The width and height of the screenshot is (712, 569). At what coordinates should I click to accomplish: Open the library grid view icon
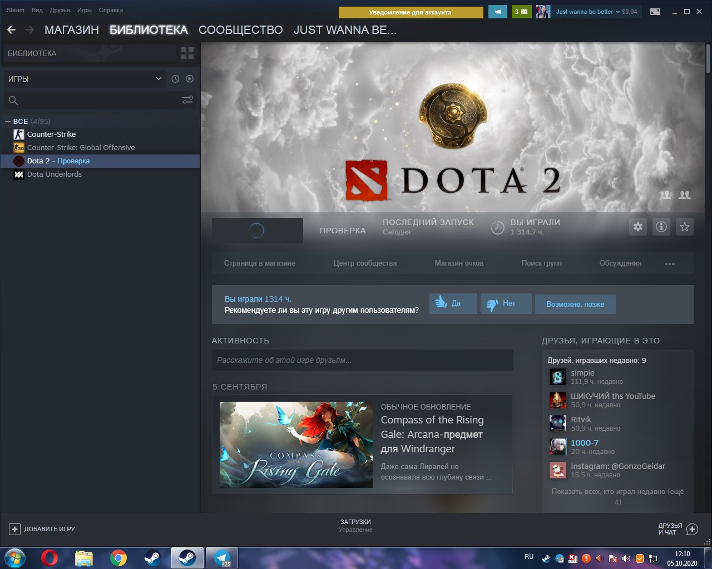(187, 53)
